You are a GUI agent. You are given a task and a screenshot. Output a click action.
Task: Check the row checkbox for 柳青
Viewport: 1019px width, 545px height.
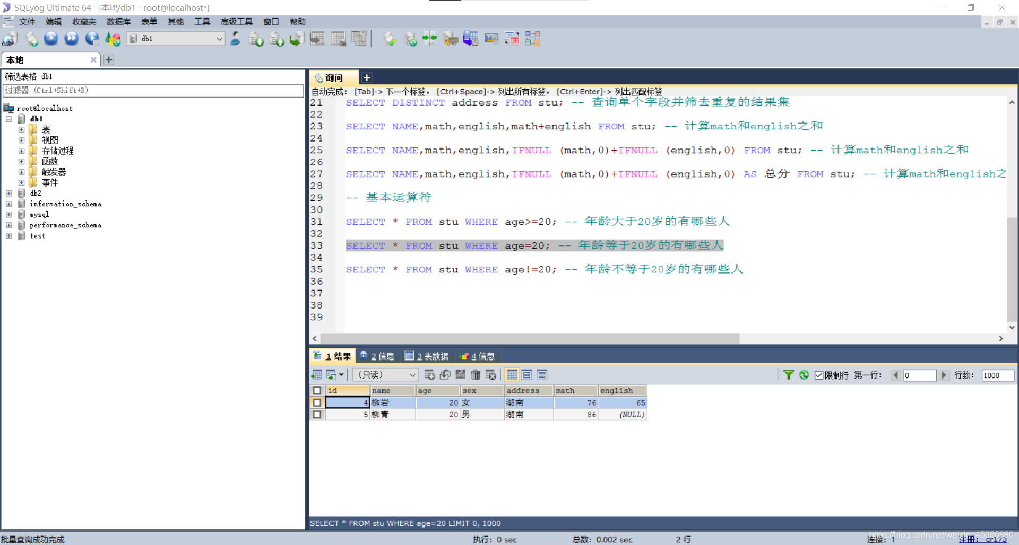click(317, 415)
